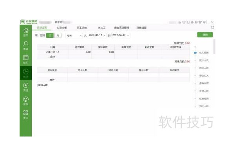
Task: Jump to 患者来源 section in right nav
Action: [x=204, y=83]
